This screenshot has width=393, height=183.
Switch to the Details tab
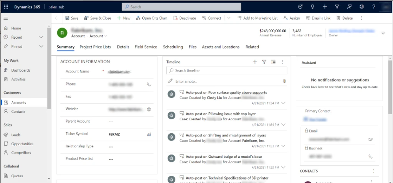[x=123, y=47]
